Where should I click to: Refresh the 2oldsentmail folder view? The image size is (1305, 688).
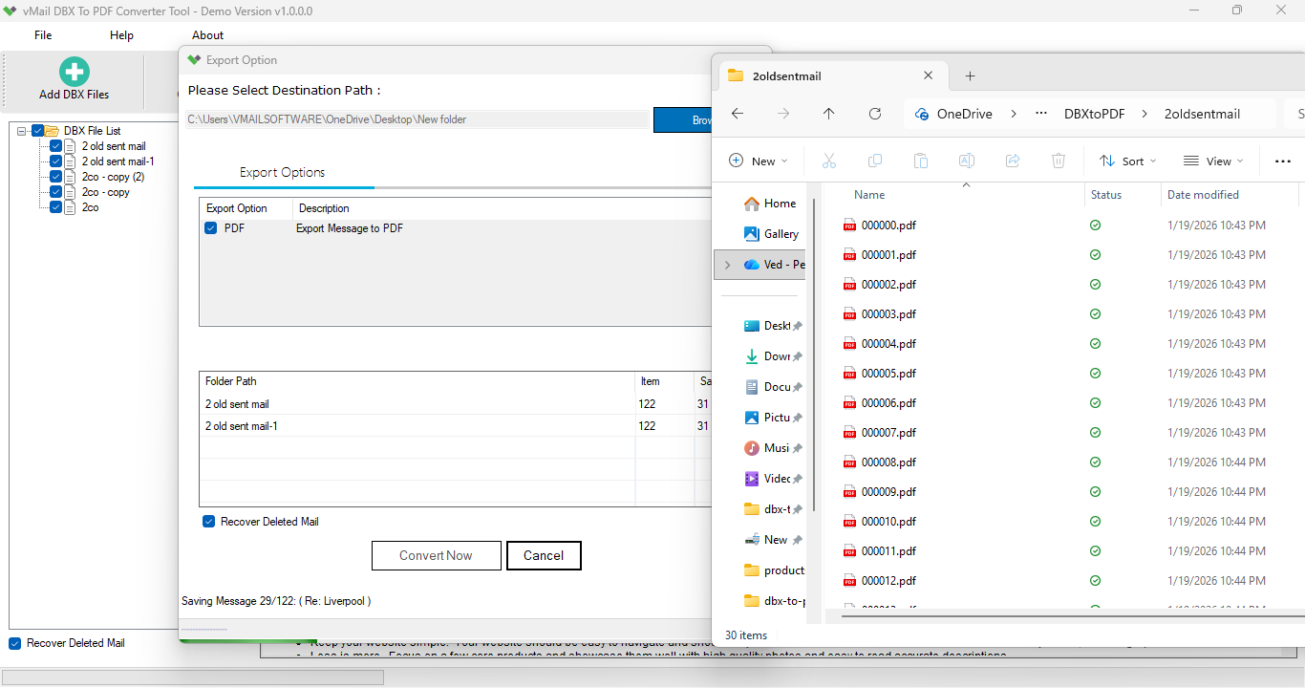click(x=875, y=113)
